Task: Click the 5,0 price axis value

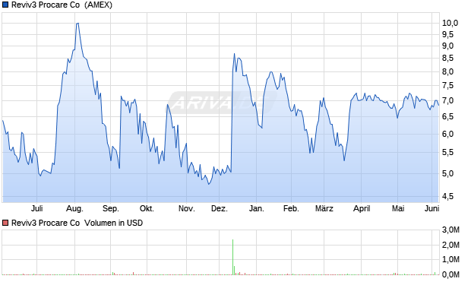Action: coord(447,173)
